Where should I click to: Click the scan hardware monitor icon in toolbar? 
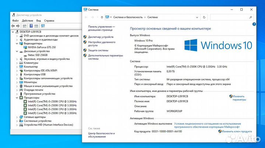click(43, 26)
